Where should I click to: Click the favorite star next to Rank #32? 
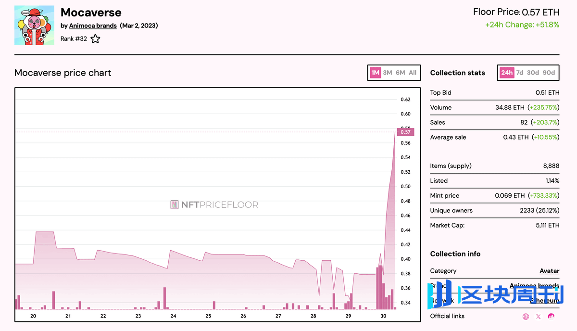(x=95, y=39)
